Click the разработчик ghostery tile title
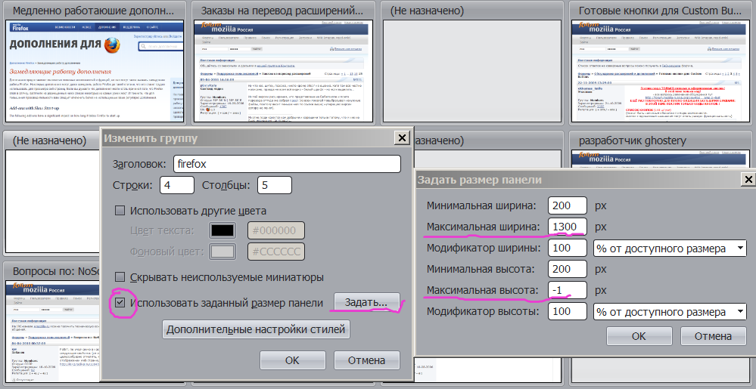The height and width of the screenshot is (389, 756). click(x=632, y=140)
